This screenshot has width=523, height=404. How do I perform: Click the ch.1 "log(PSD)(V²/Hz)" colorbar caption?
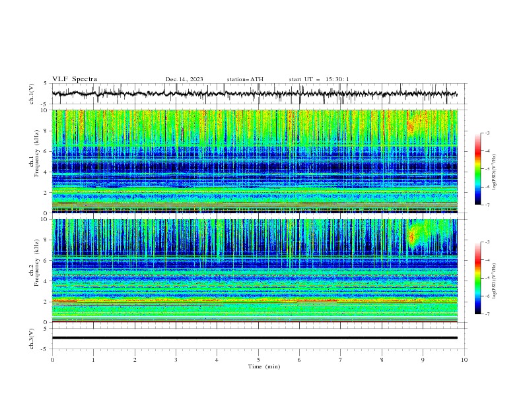(x=495, y=172)
